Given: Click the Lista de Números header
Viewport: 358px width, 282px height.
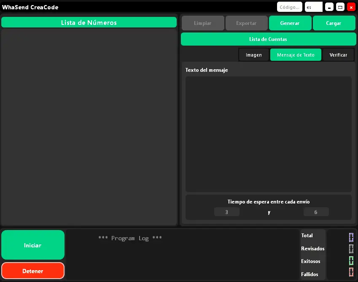Looking at the screenshot, I should pyautogui.click(x=89, y=22).
